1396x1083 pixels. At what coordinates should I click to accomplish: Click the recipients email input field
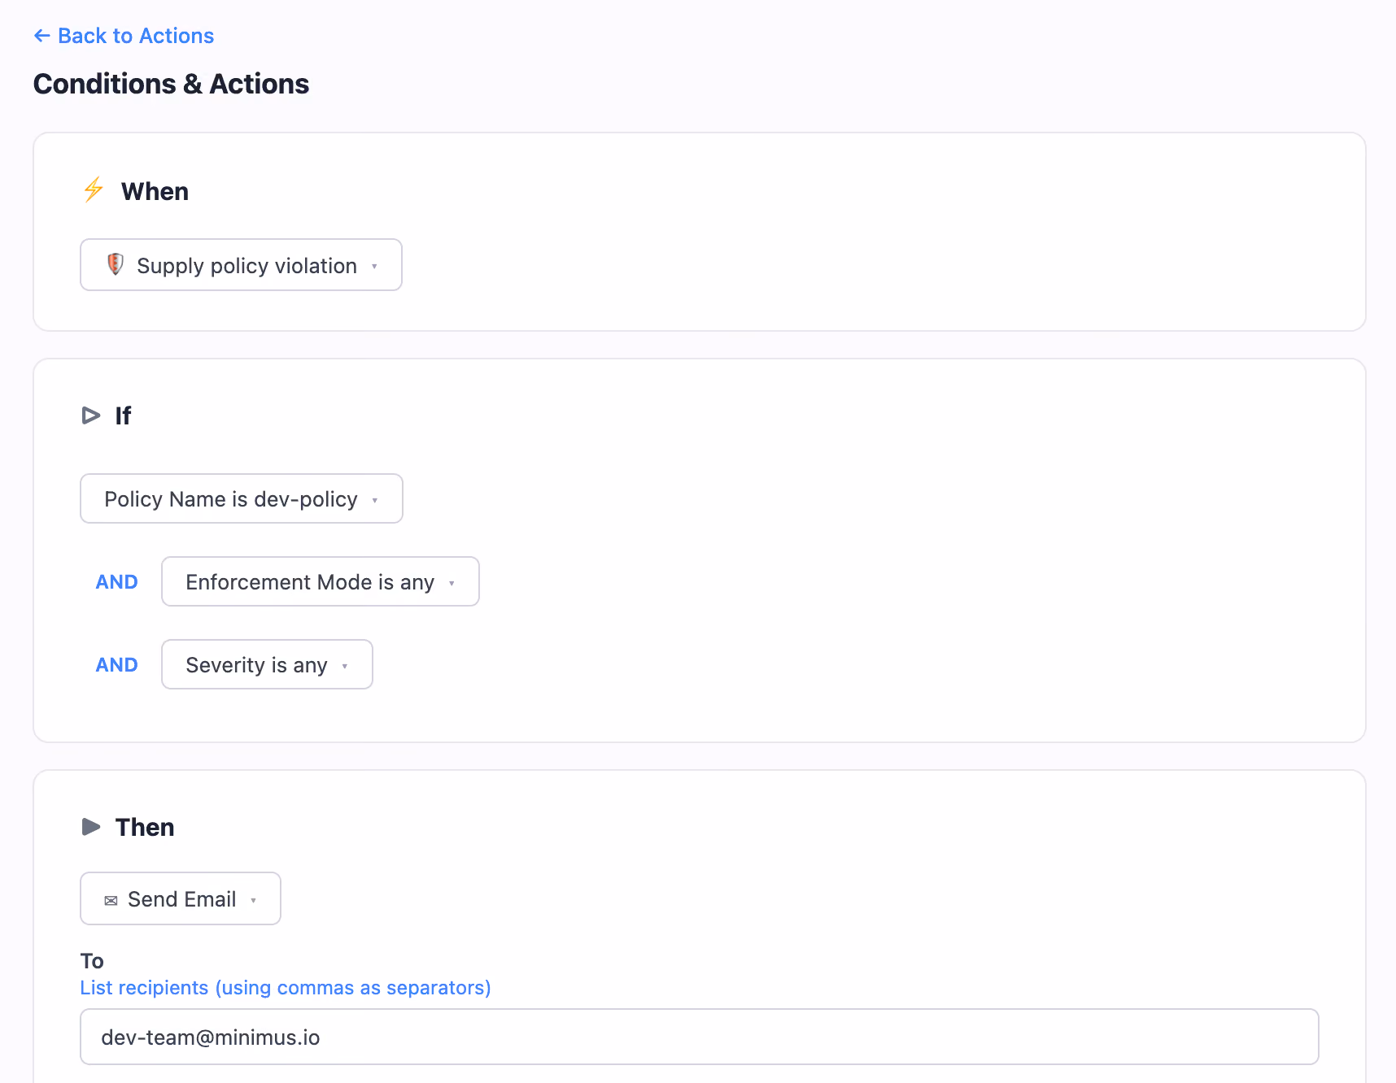700,1037
